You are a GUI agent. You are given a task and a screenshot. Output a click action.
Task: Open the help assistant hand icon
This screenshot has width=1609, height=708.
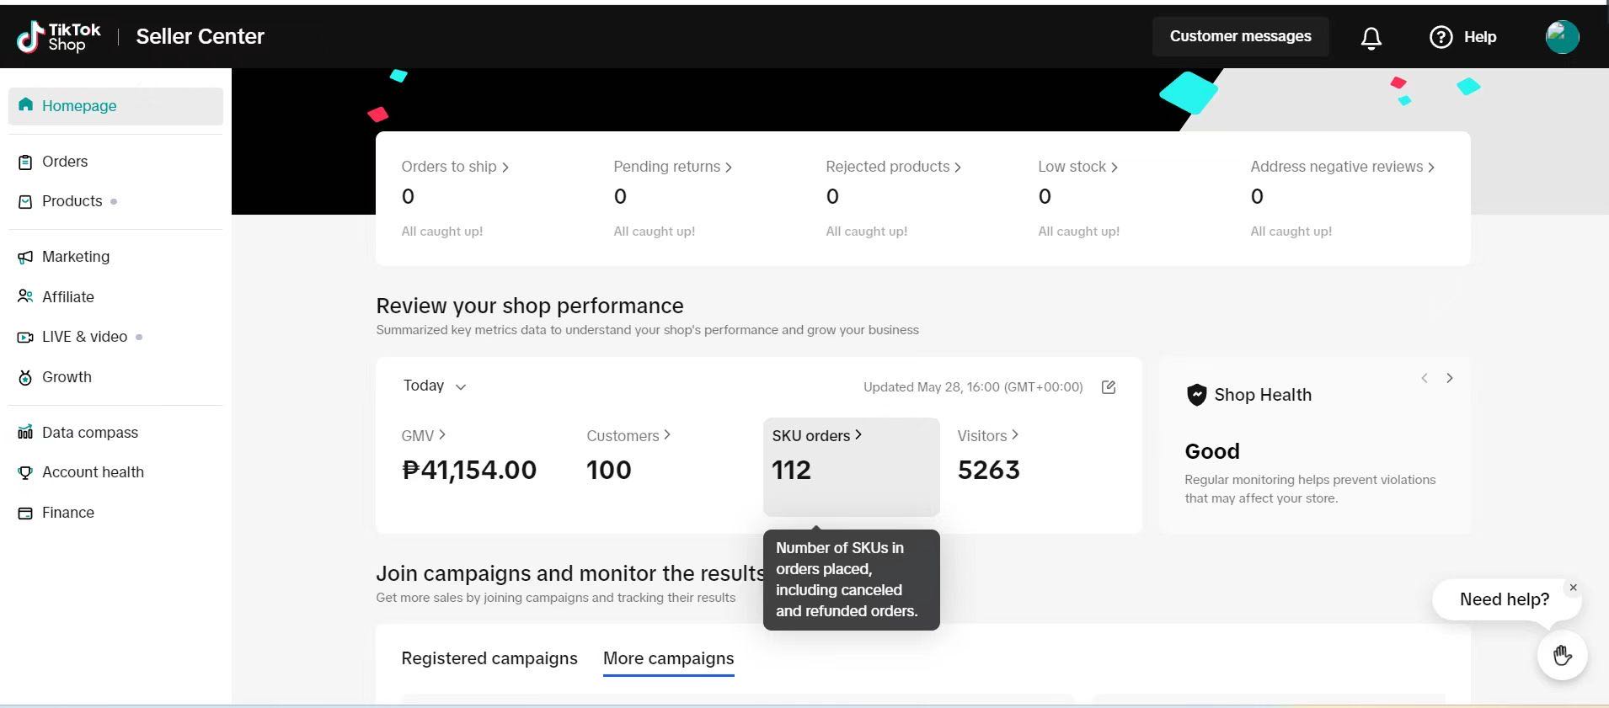[1562, 655]
